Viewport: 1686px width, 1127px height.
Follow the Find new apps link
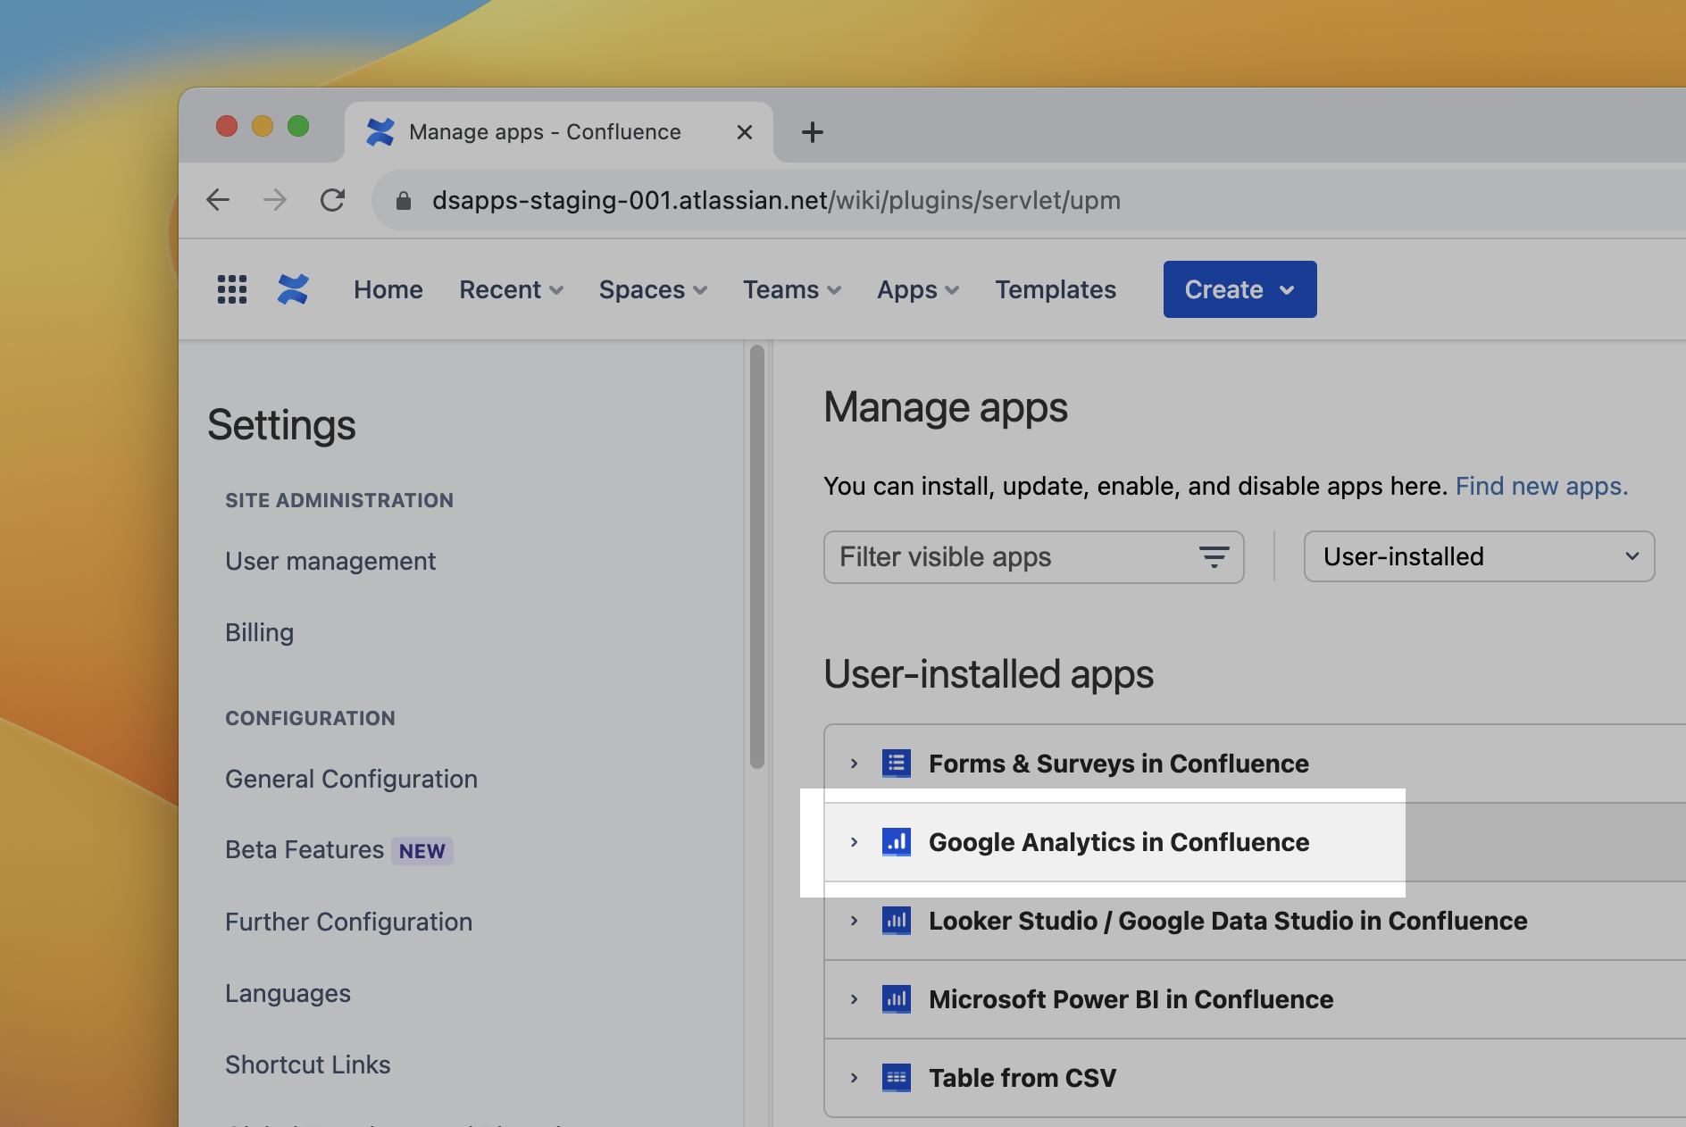tap(1541, 486)
